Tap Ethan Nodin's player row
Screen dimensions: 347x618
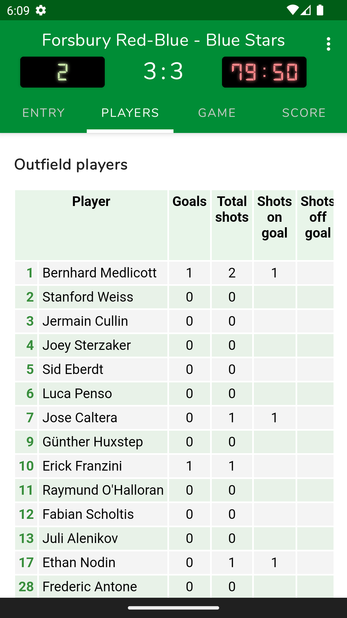79,563
